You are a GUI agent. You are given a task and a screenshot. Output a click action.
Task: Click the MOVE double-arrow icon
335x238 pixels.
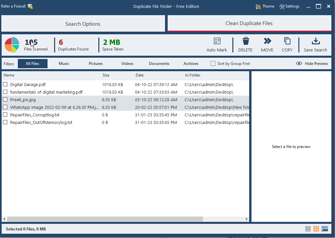267,41
